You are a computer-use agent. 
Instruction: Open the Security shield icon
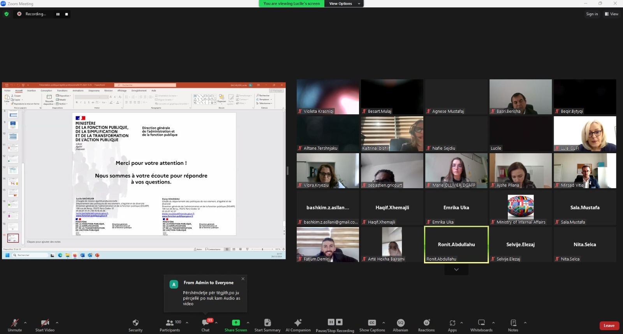136,323
